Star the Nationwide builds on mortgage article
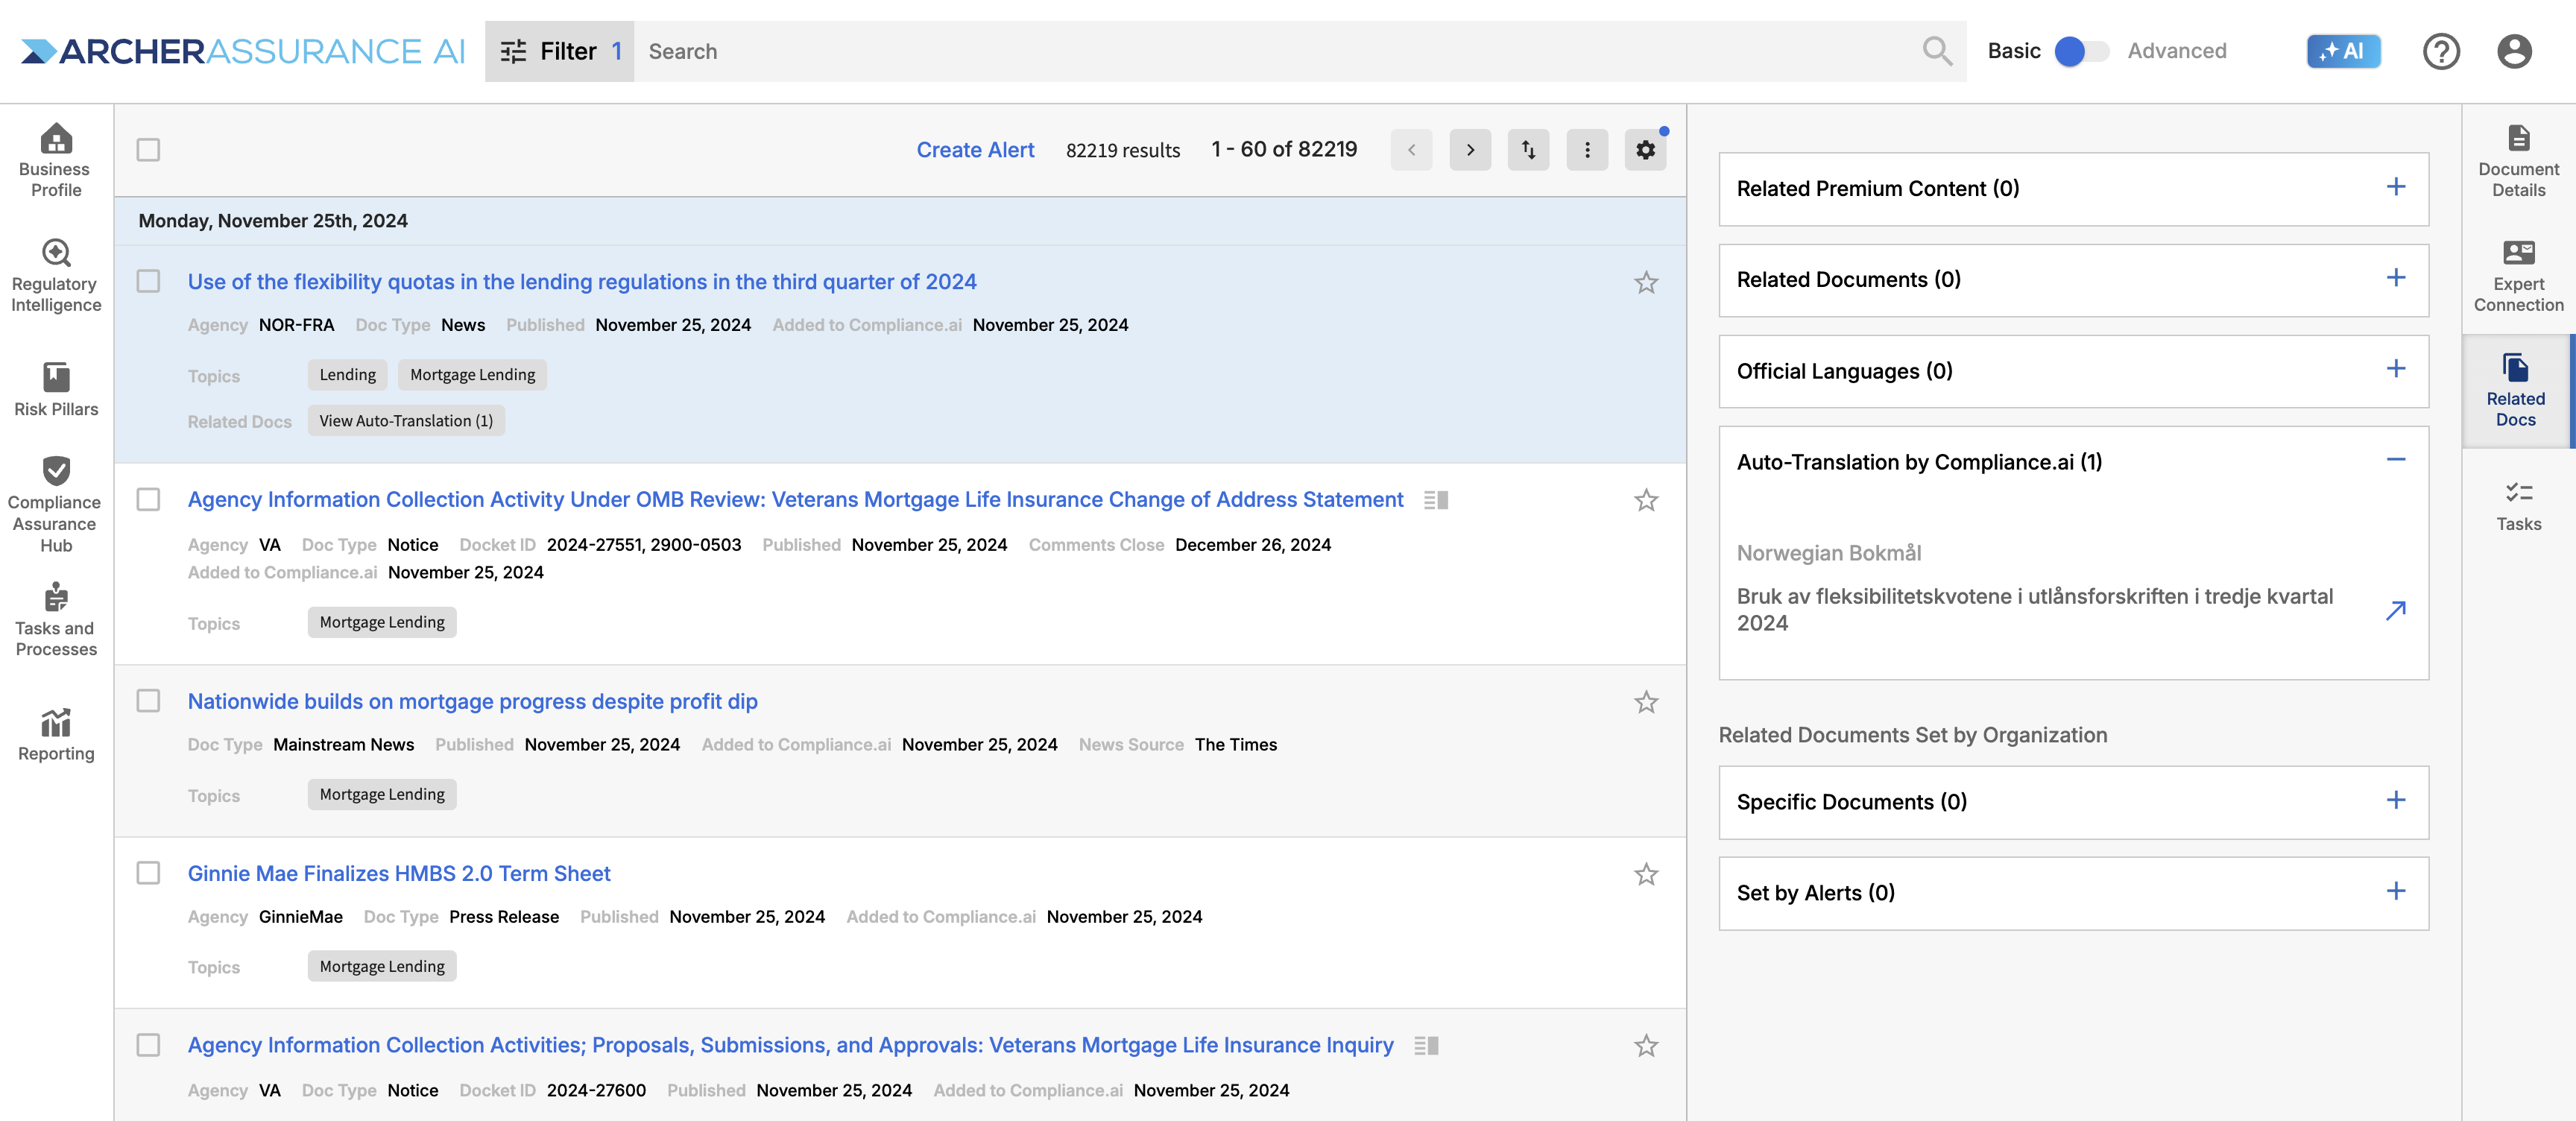2576x1121 pixels. 1646,702
